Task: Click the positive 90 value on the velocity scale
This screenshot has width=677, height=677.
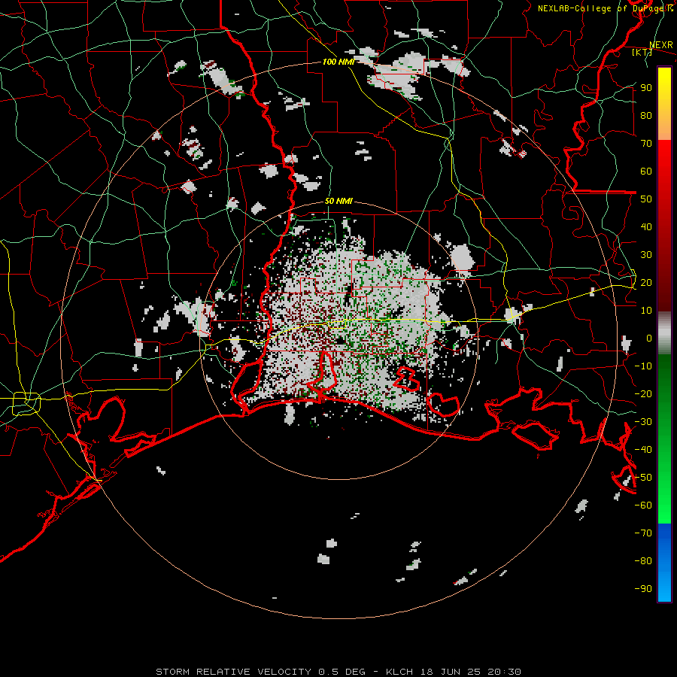Action: point(646,88)
